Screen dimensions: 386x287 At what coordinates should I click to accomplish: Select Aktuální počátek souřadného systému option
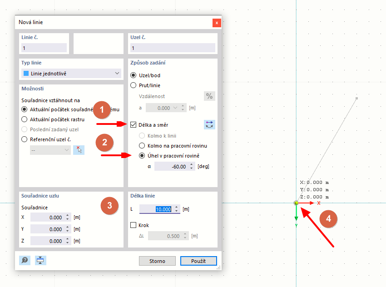[25, 109]
